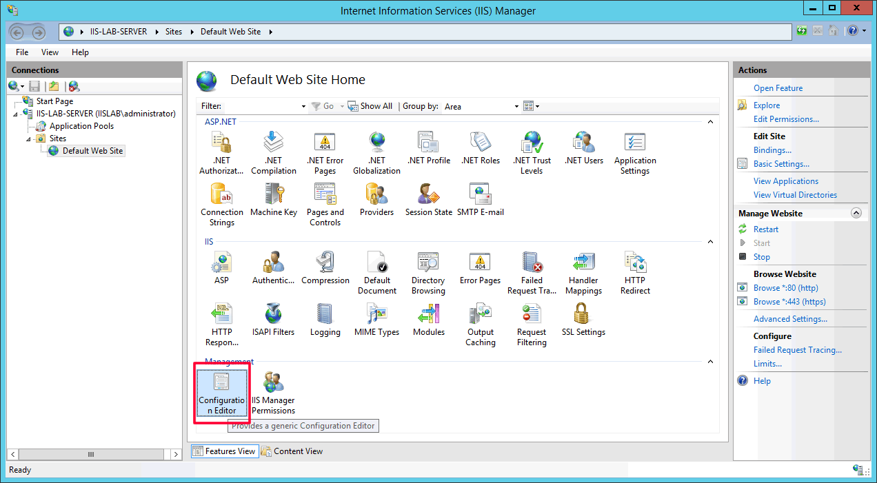Select the Directory Browsing feature

428,274
